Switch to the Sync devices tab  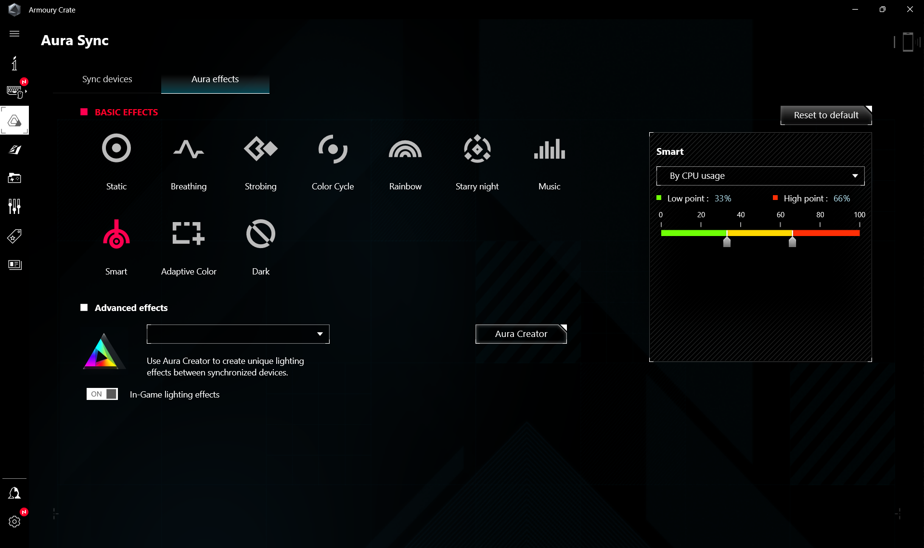point(107,79)
